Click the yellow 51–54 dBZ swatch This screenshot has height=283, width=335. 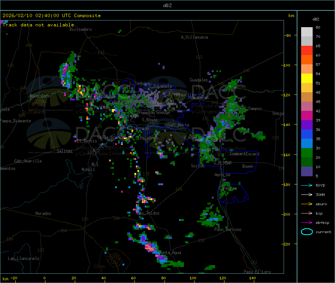[x=307, y=78]
